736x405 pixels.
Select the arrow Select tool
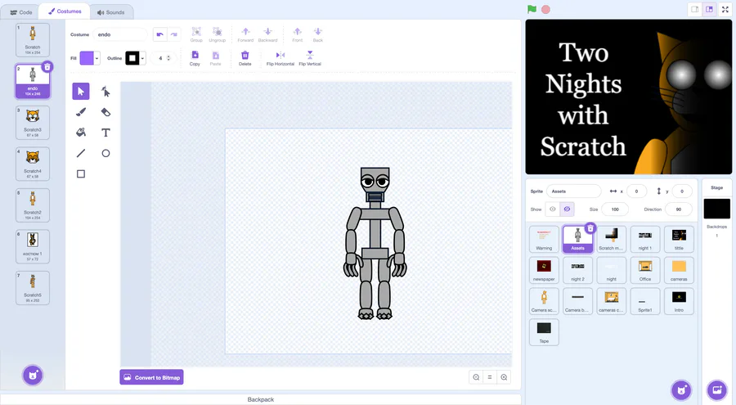click(81, 91)
